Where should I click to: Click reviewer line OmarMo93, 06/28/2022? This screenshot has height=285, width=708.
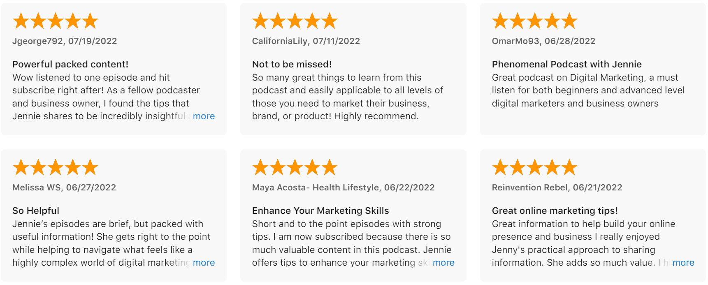tap(544, 41)
